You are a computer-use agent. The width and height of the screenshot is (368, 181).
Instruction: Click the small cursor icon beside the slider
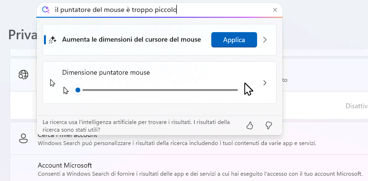point(66,90)
